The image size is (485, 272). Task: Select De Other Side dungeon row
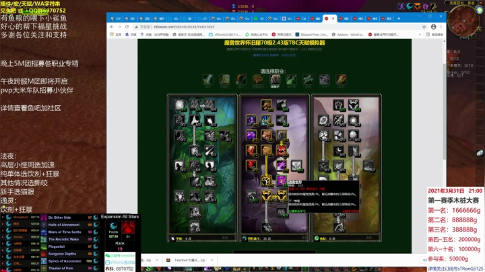[x=69, y=217]
